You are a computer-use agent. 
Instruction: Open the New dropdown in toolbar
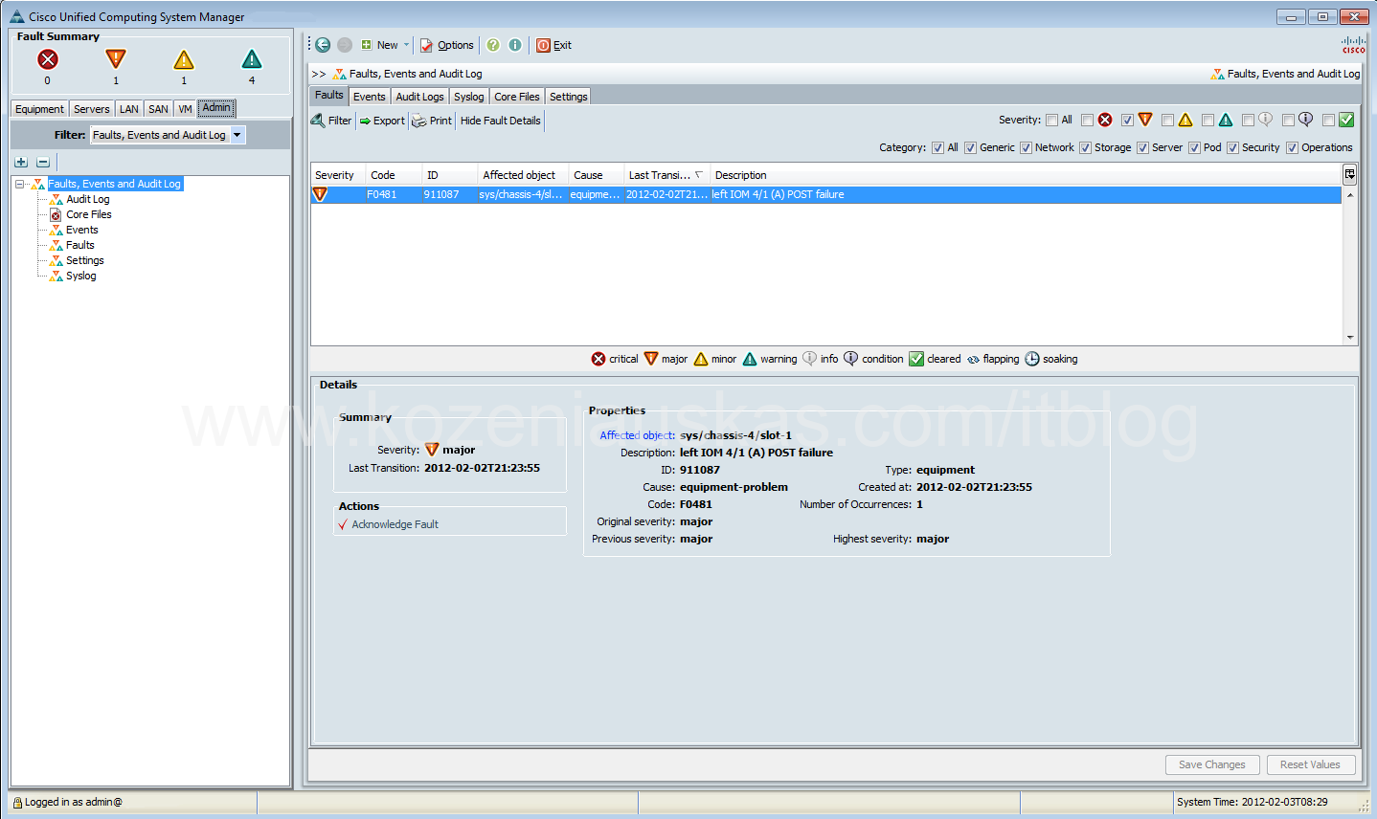point(385,45)
